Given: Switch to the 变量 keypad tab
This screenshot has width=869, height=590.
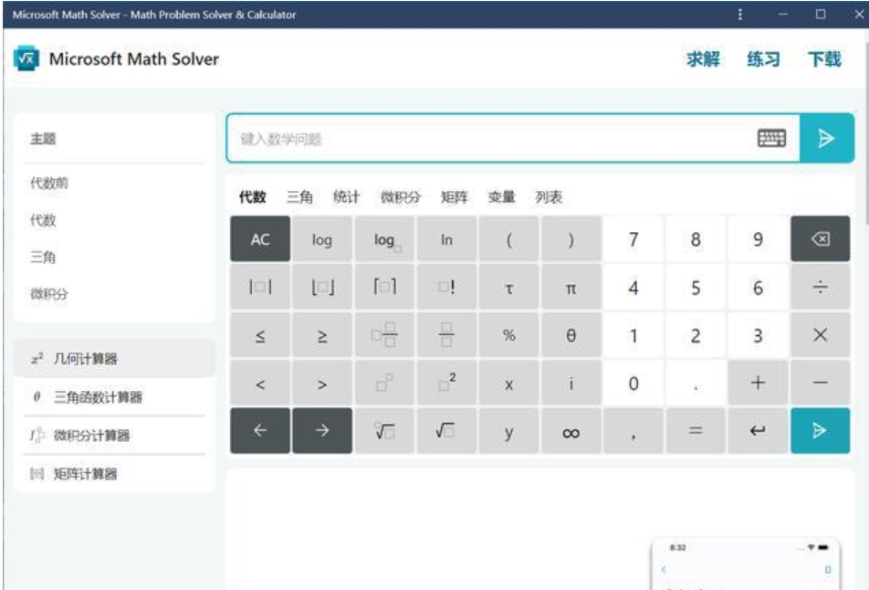Looking at the screenshot, I should [501, 197].
